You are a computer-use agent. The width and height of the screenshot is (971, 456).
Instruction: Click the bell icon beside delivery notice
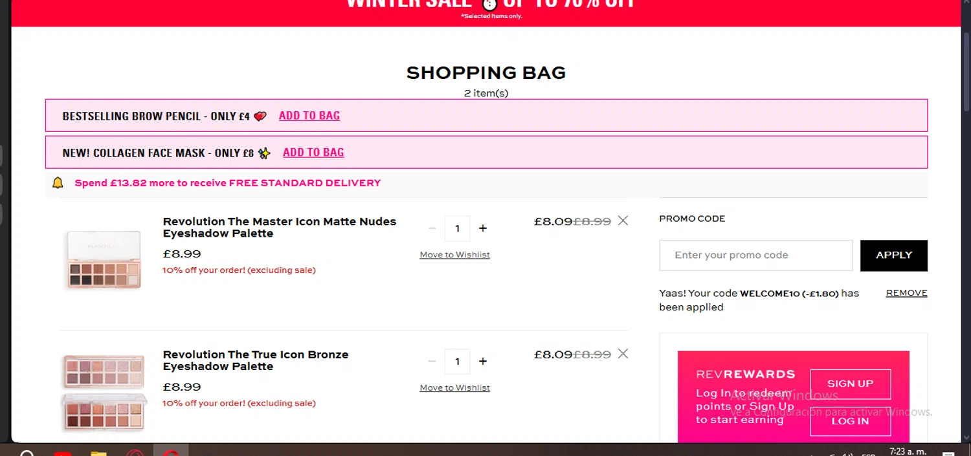[x=58, y=183]
